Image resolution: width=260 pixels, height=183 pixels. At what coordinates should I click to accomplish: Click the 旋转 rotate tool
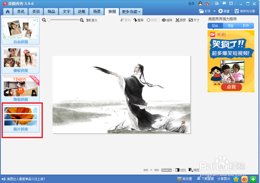167,20
